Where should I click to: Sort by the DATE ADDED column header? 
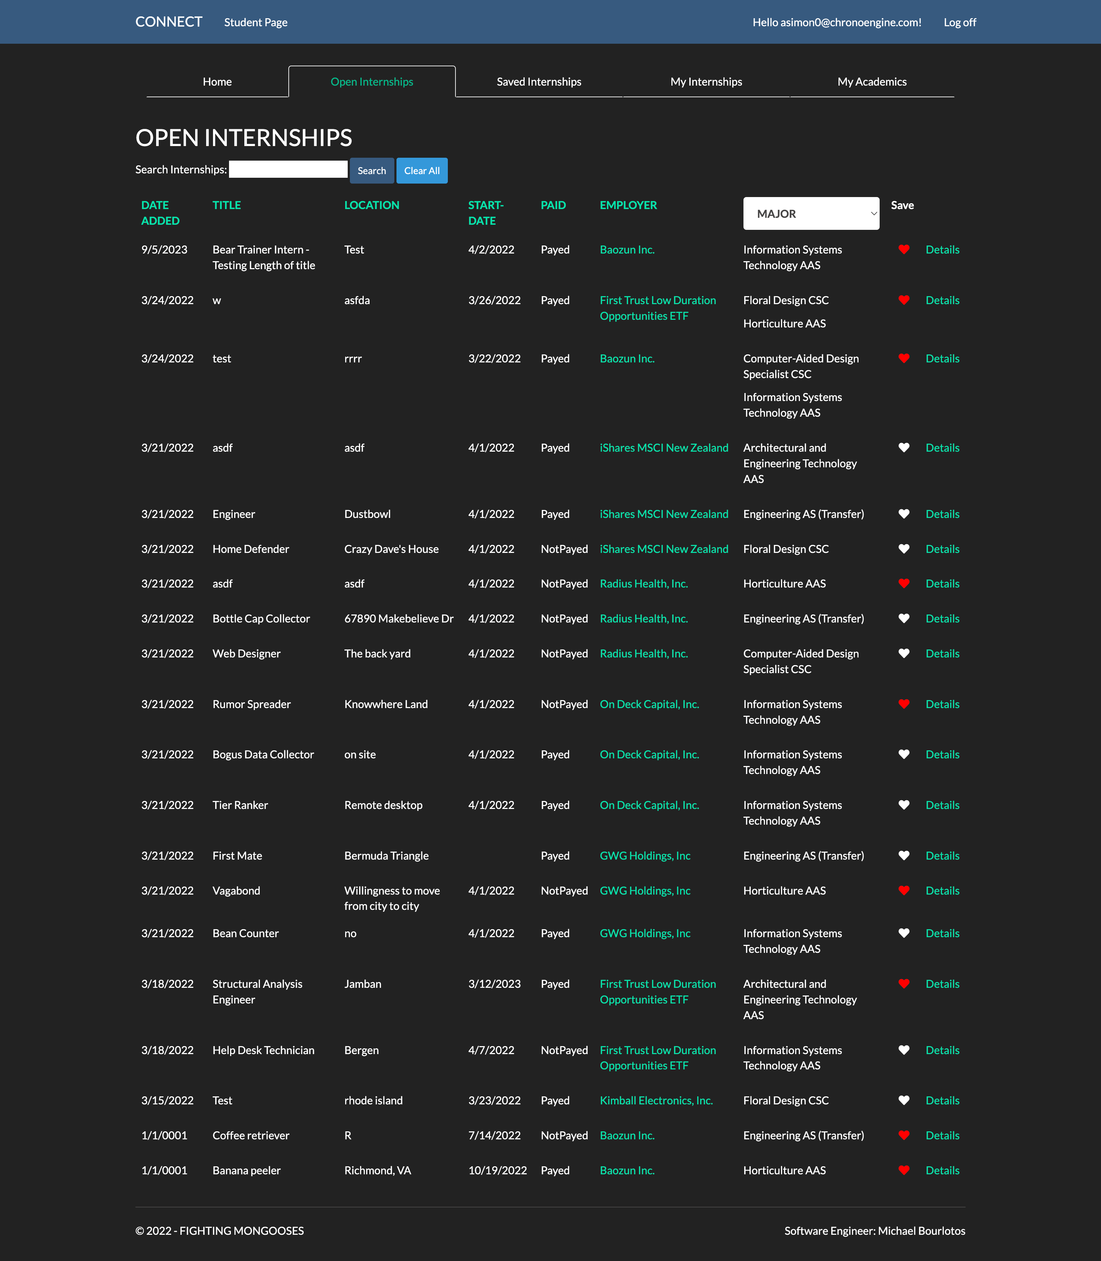tap(160, 213)
